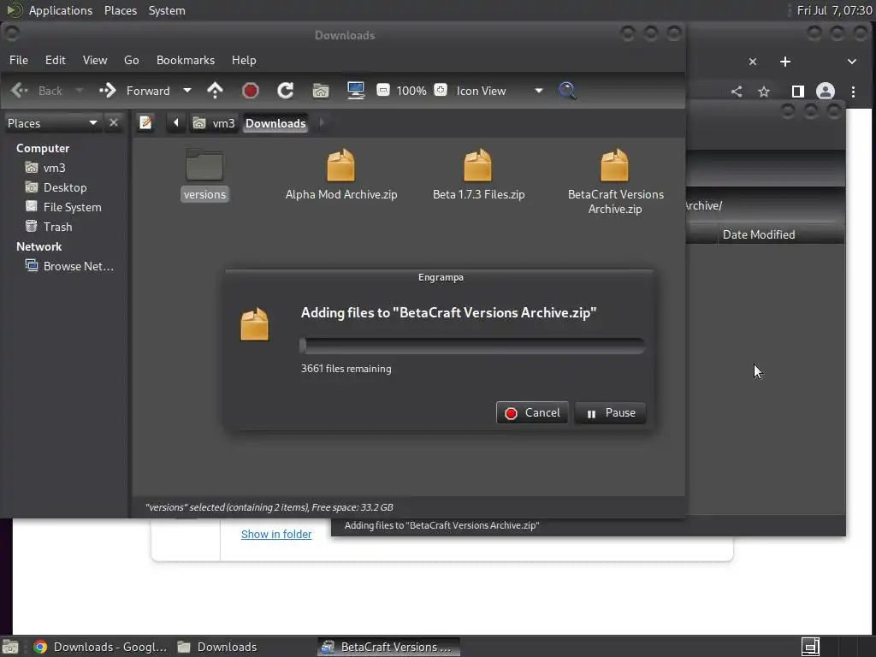Switch to the Downloads file manager taskbar item
The height and width of the screenshot is (657, 876).
pos(217,647)
